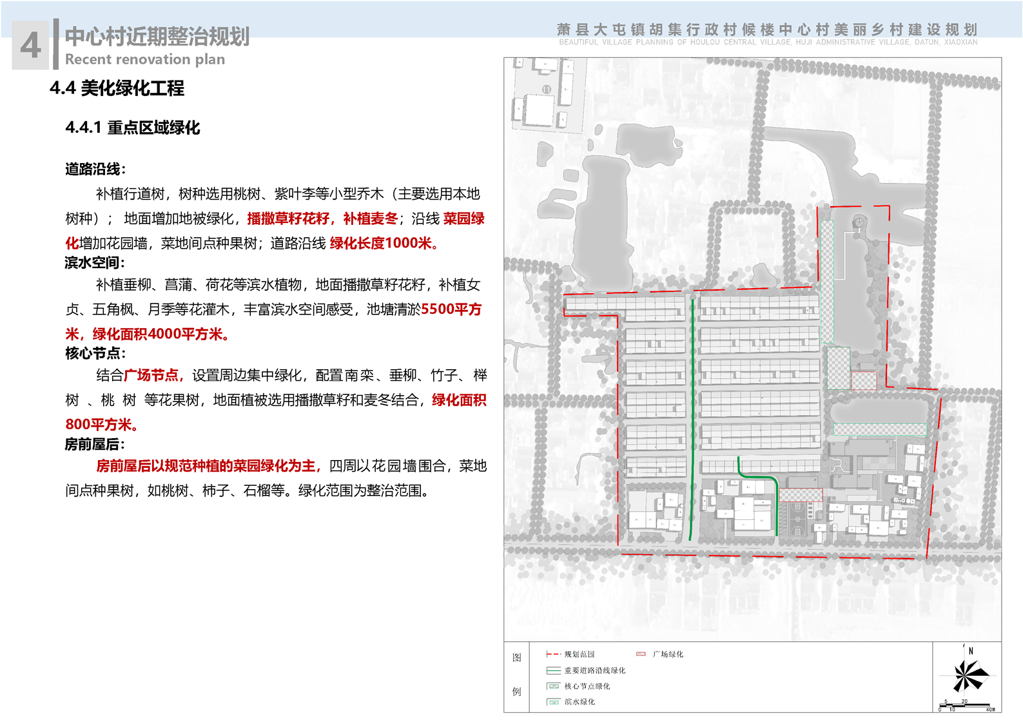Click the 核心节点绿化 legend symbol
This screenshot has height=723, width=1023.
point(553,686)
